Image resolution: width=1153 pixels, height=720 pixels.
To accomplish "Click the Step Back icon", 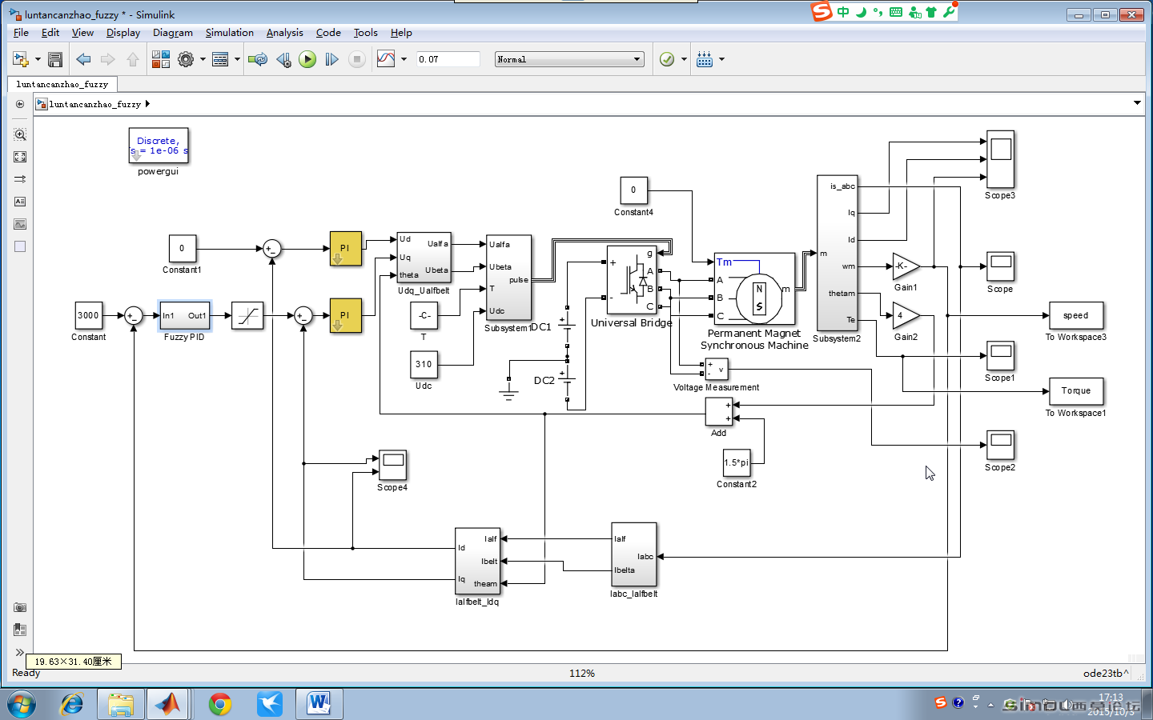I will (283, 59).
